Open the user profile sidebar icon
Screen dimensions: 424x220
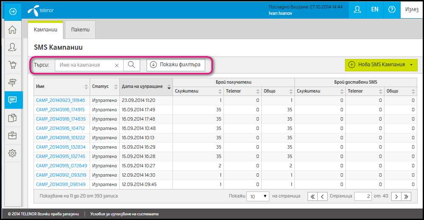click(x=12, y=47)
